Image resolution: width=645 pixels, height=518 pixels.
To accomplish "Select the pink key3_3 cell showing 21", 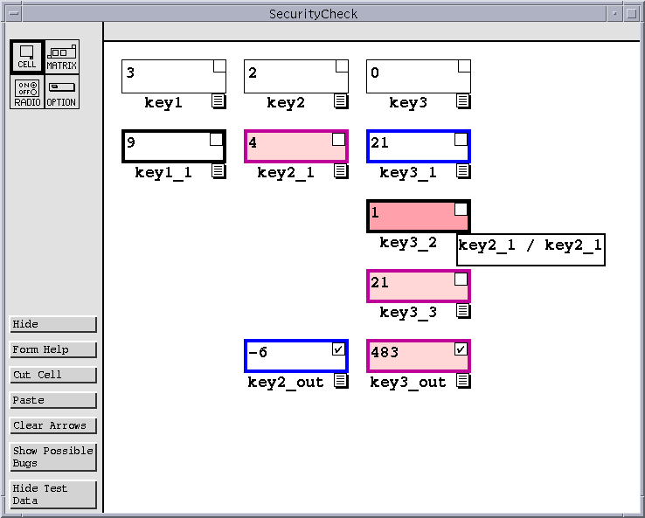I will [x=409, y=286].
